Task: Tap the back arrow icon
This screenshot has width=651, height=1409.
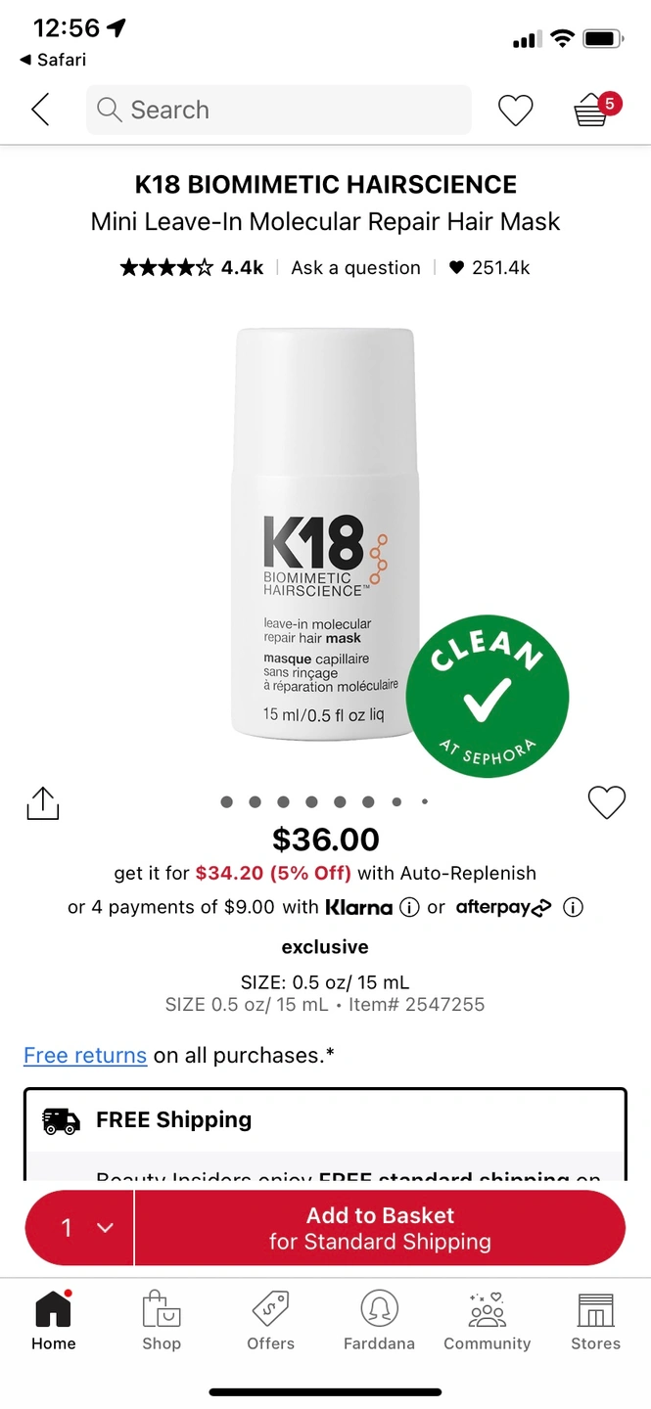Action: click(x=40, y=110)
